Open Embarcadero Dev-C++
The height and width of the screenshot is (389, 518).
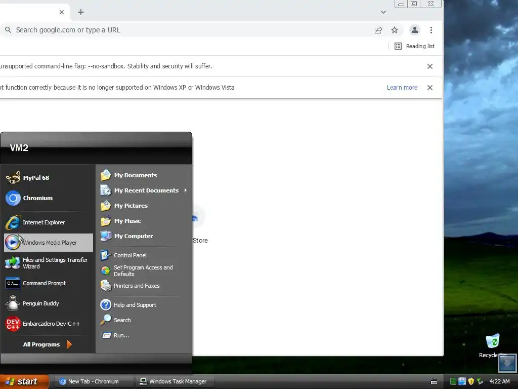(x=48, y=324)
